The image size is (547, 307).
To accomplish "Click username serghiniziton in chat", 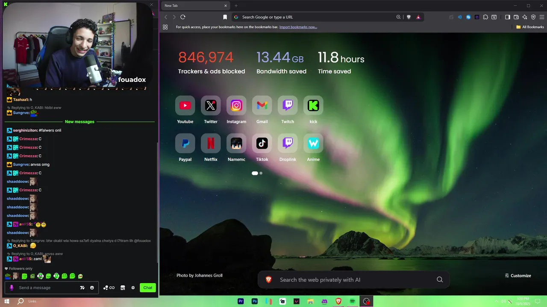I will 25,130.
